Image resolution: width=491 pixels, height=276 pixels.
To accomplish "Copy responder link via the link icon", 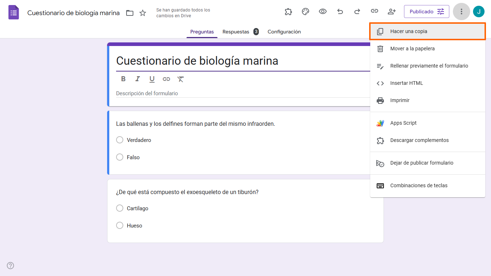I will tap(375, 11).
